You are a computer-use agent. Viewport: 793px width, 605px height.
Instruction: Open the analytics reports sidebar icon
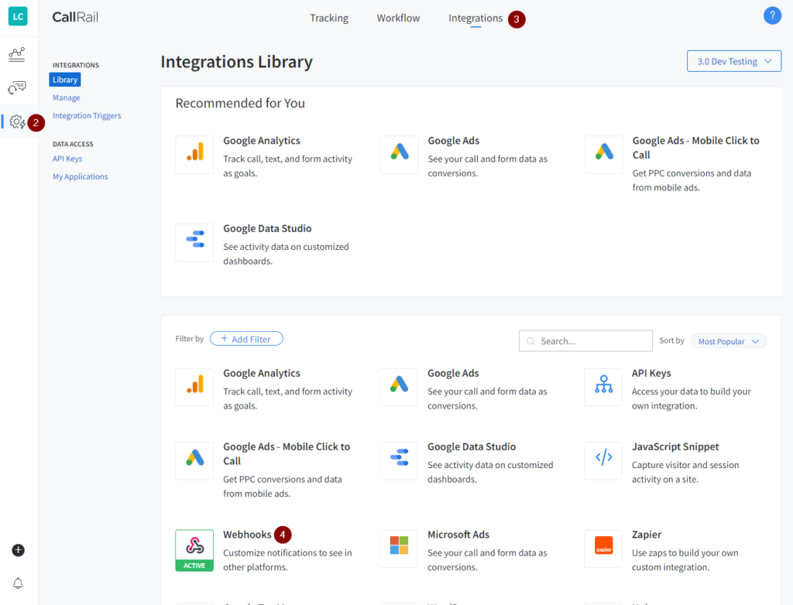(17, 55)
